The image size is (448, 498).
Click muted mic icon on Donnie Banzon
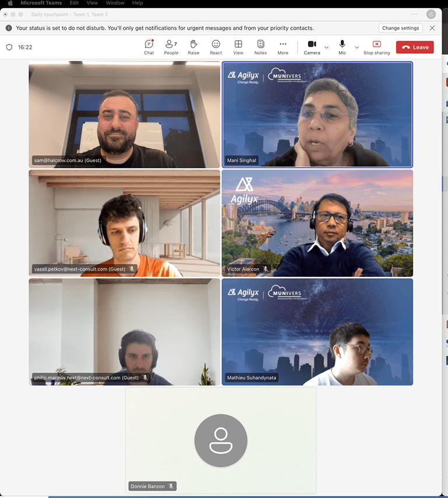[171, 486]
